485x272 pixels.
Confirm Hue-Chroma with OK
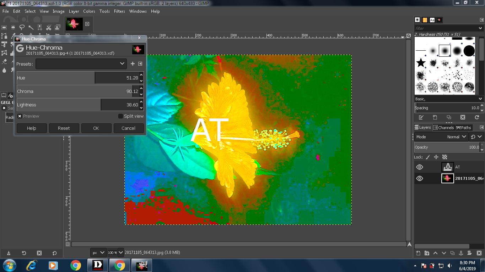point(96,128)
